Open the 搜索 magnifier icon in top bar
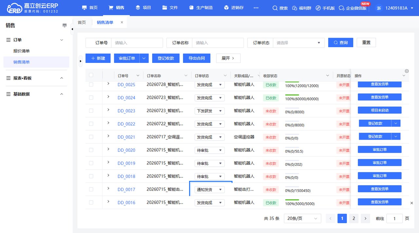Screen dimensions: 419x233 coord(275,8)
